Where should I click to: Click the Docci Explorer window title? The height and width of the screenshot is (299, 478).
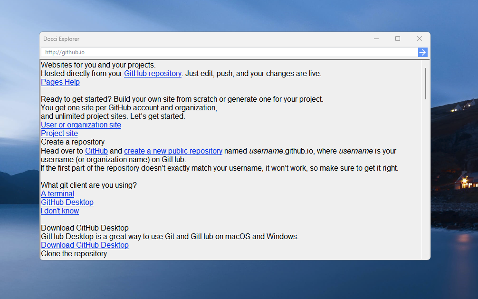click(x=61, y=39)
